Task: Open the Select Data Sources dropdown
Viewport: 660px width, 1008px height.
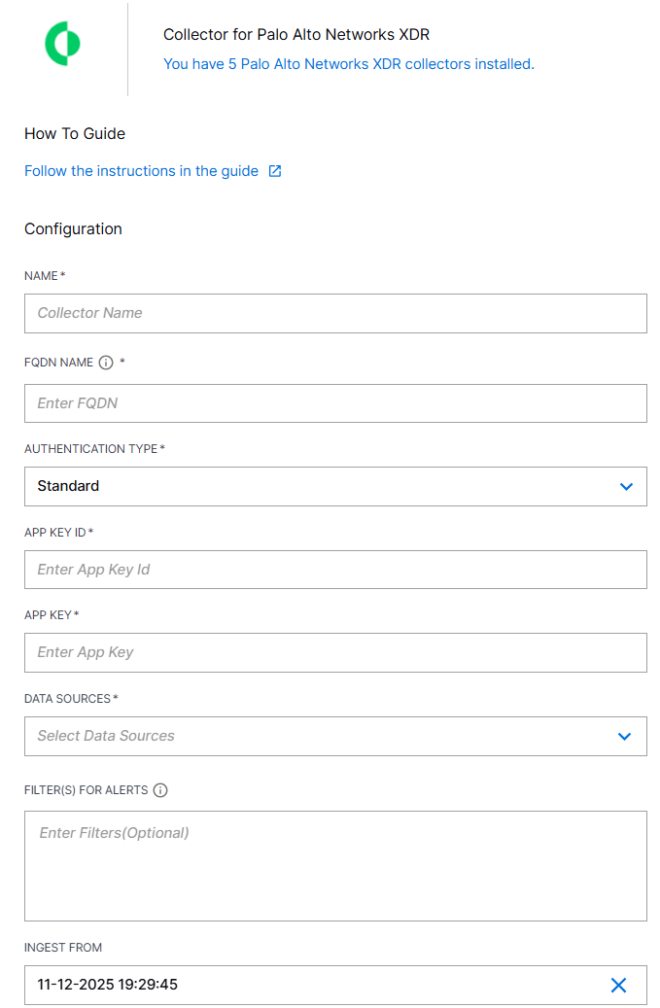Action: pyautogui.click(x=335, y=736)
